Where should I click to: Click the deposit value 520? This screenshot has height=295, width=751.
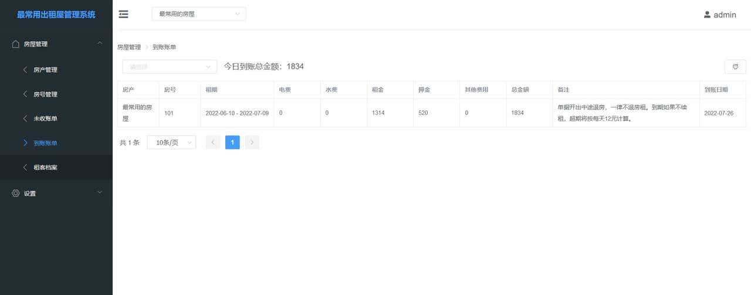tap(423, 113)
